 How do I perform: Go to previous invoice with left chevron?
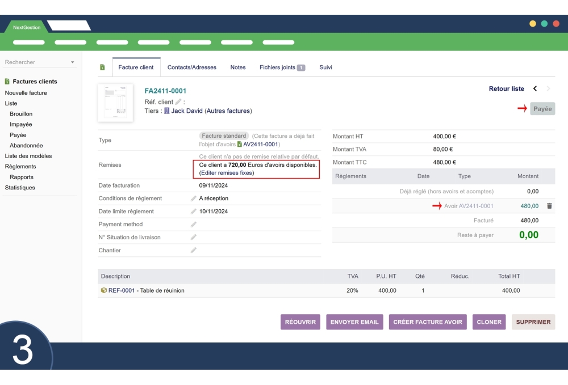click(536, 89)
